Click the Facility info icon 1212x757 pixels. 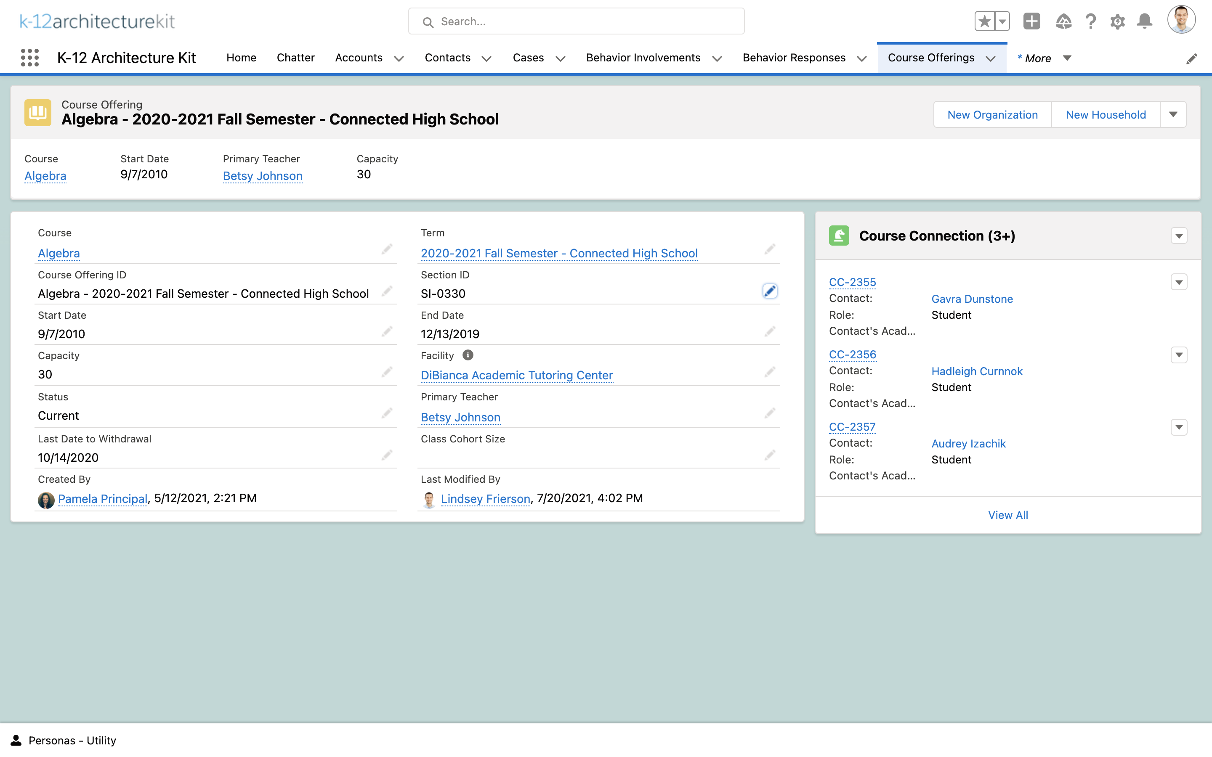pyautogui.click(x=468, y=355)
